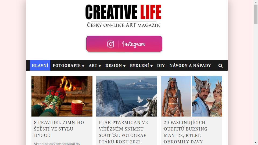
Task: Open the ptarmigan mountain photo thumbnail
Action: [x=127, y=96]
